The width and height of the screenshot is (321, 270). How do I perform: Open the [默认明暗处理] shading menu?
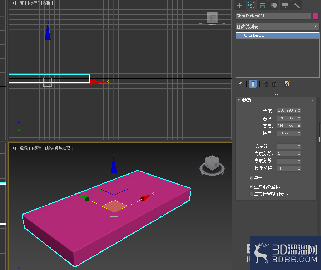pos(59,148)
